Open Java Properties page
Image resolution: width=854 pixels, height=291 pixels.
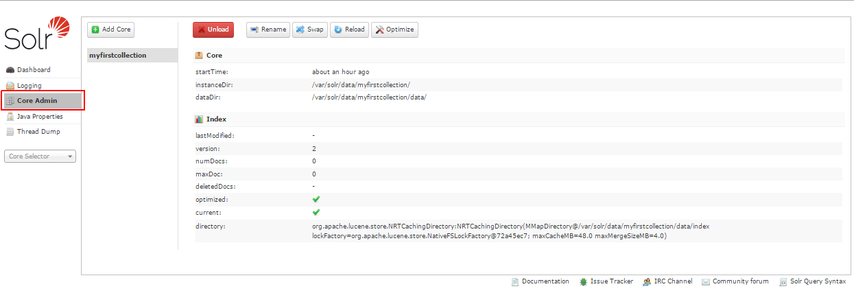(40, 117)
